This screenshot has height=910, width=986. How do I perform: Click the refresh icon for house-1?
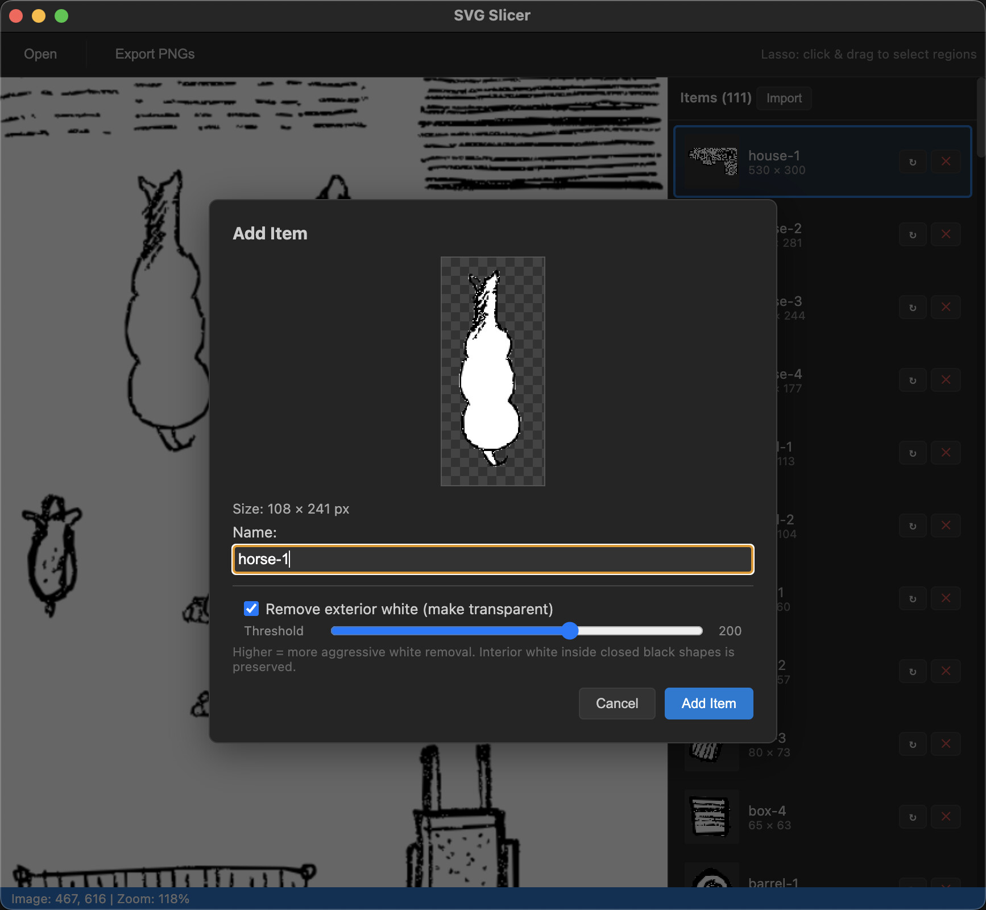913,162
